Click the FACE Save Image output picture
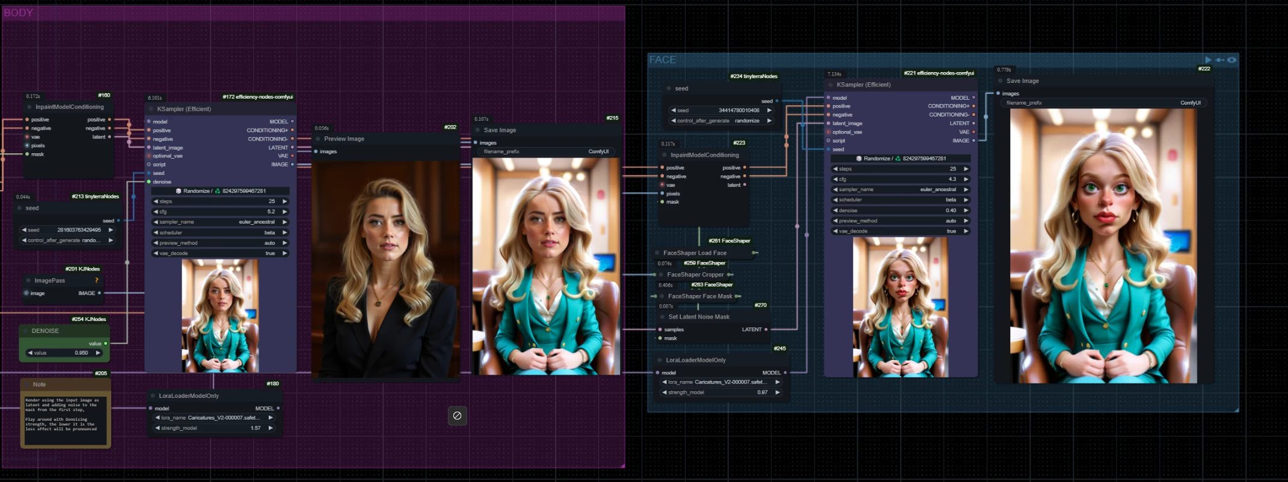This screenshot has height=482, width=1288. (x=1103, y=246)
